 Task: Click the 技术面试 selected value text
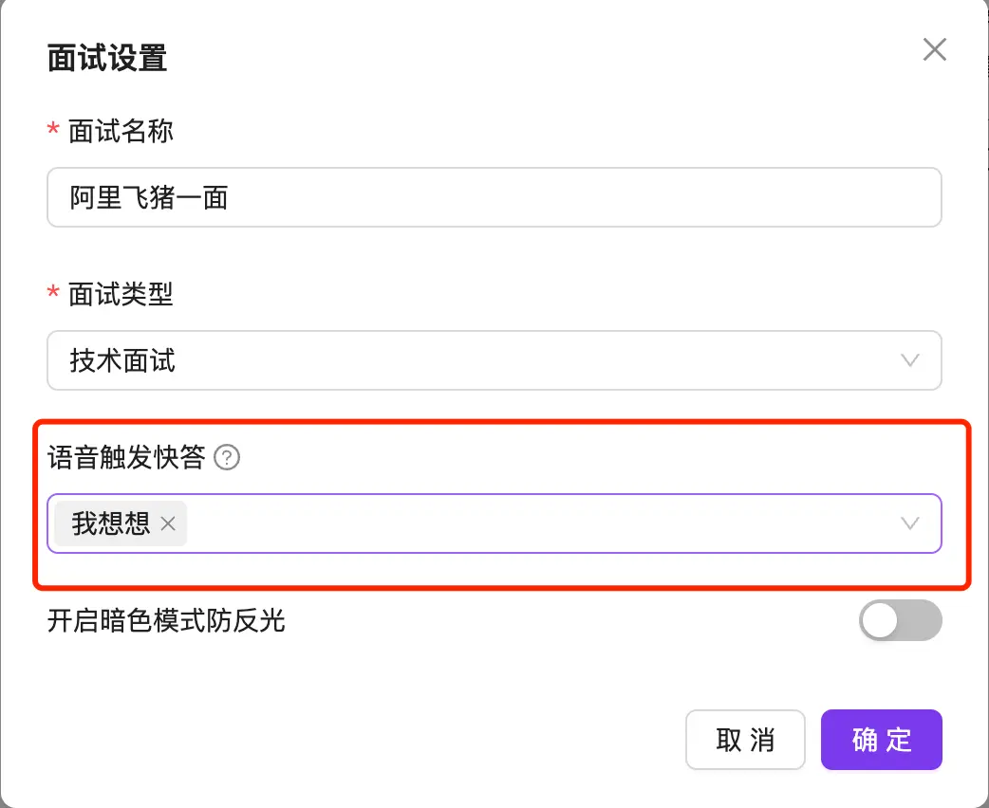pos(122,360)
